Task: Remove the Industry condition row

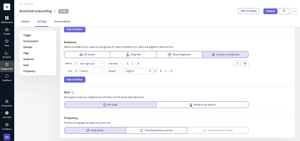Action: coord(171,71)
